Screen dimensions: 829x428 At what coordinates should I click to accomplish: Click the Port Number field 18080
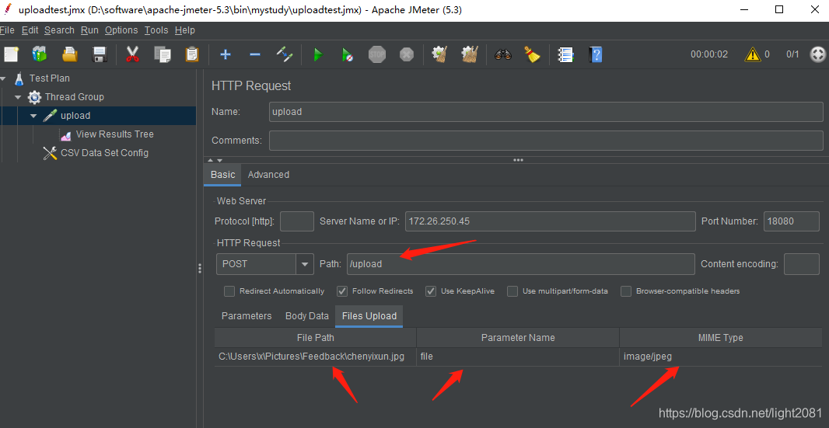(792, 221)
